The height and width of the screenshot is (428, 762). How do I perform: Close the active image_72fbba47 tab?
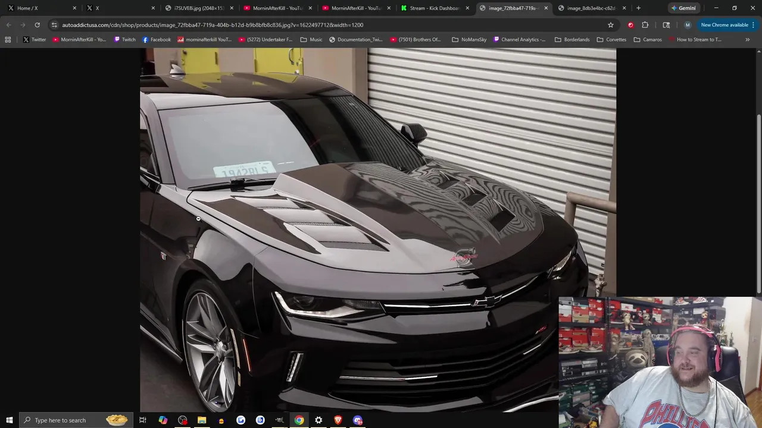(x=546, y=8)
